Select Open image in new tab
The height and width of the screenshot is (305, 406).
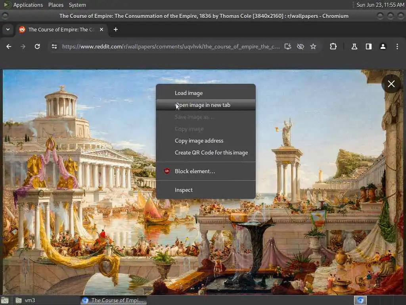pos(206,105)
